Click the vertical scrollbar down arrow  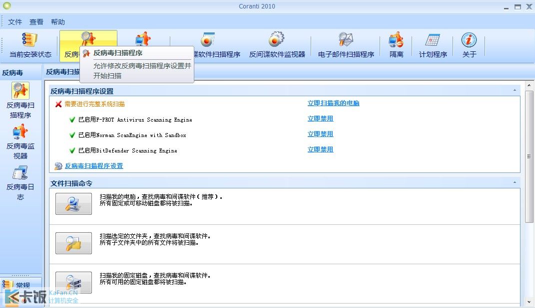[x=529, y=302]
